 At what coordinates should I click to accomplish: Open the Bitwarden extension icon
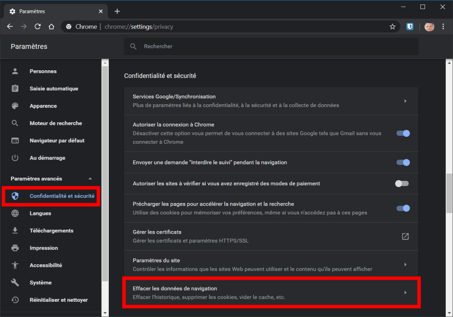[x=410, y=27]
